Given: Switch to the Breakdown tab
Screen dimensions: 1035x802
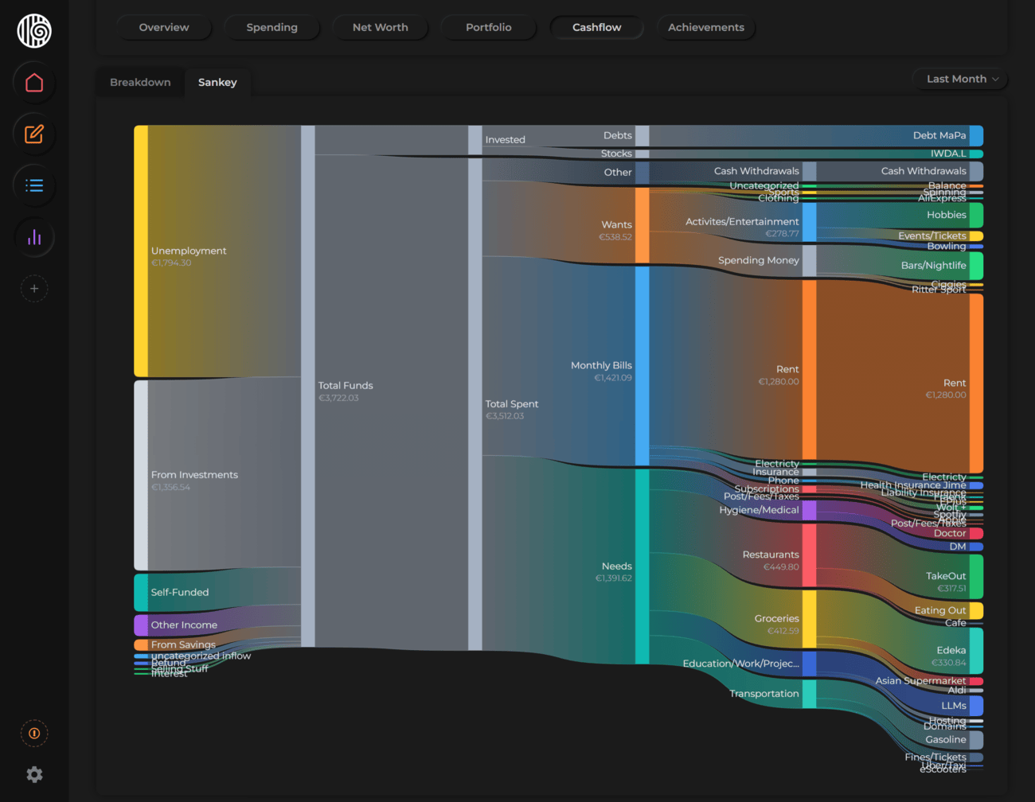Looking at the screenshot, I should (x=140, y=82).
